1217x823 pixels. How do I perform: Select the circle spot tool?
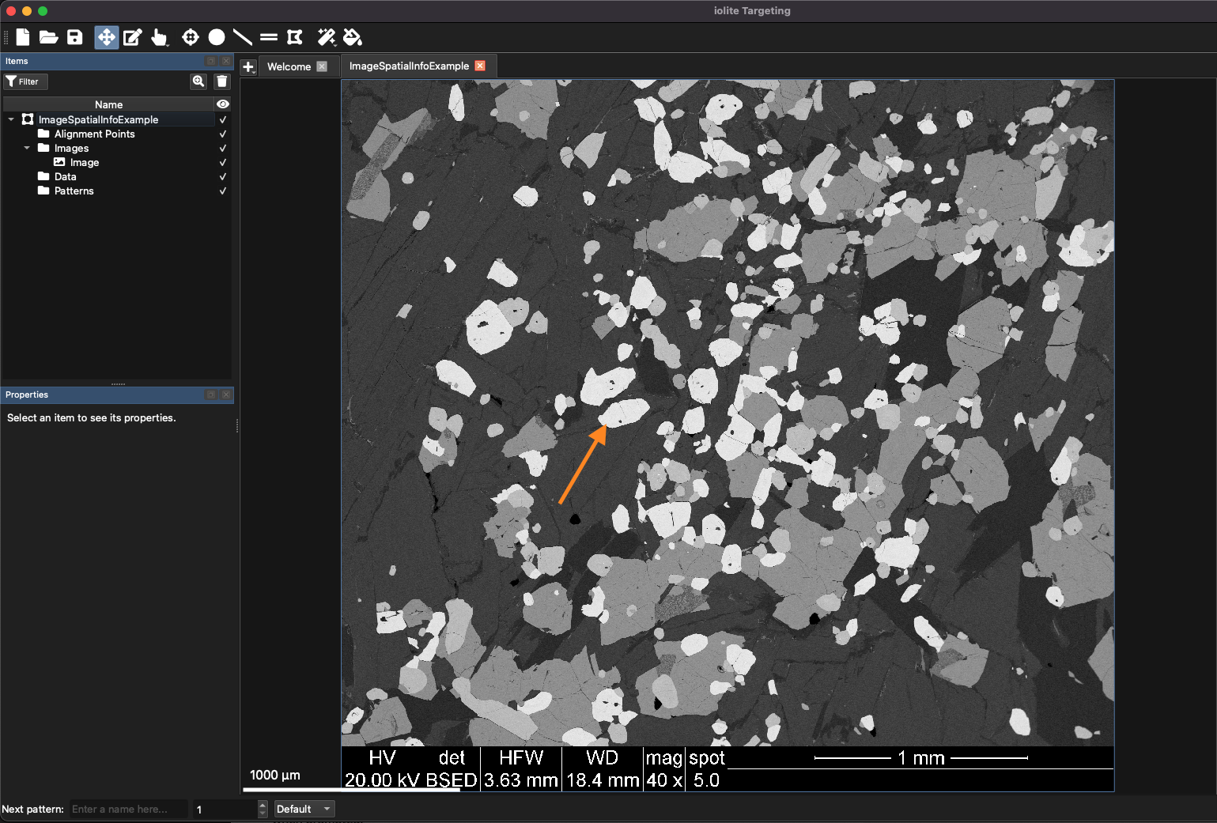coord(217,37)
